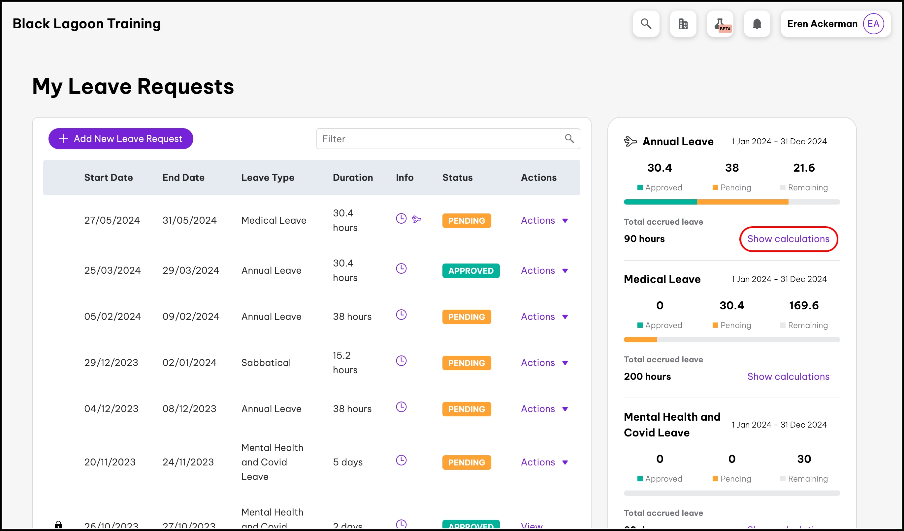Expand Actions dropdown for 25/03/2024 Annual Leave
Viewport: 904px width, 531px height.
pyautogui.click(x=544, y=271)
